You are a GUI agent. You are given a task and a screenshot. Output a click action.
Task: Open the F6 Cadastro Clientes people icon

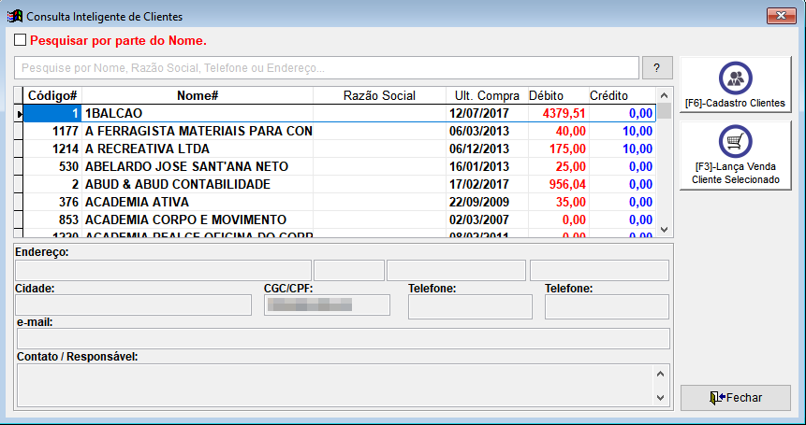pos(735,78)
